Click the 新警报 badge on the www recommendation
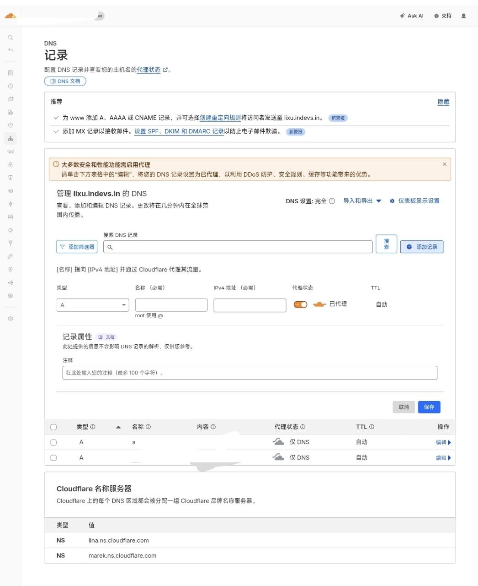 (338, 118)
